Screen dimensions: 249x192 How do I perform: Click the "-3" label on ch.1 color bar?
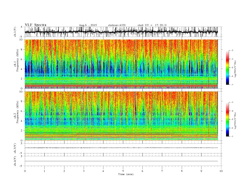(x=232, y=51)
